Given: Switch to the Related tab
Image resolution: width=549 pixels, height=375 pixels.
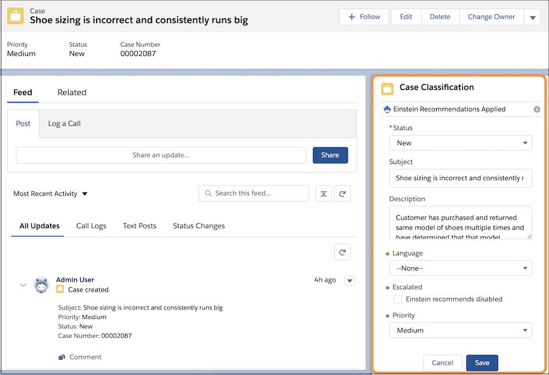Looking at the screenshot, I should [72, 92].
